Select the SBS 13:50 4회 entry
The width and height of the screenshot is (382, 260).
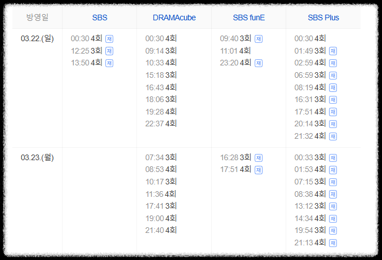click(x=87, y=63)
